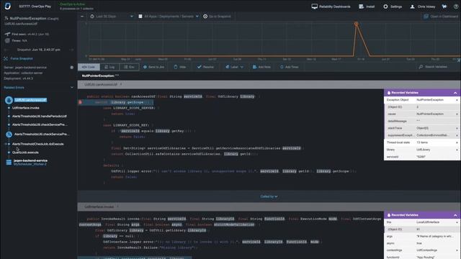Click the Search Variables field
The width and height of the screenshot is (461, 259).
436,67
